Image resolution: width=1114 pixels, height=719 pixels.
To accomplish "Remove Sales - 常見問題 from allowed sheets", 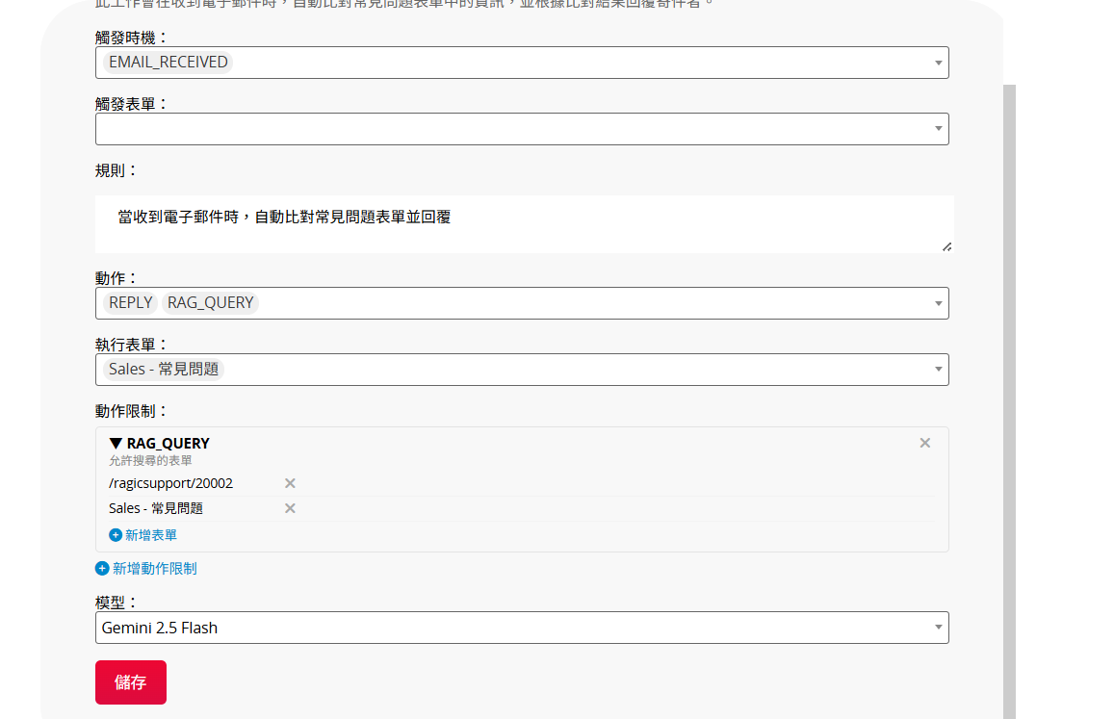I will 290,508.
